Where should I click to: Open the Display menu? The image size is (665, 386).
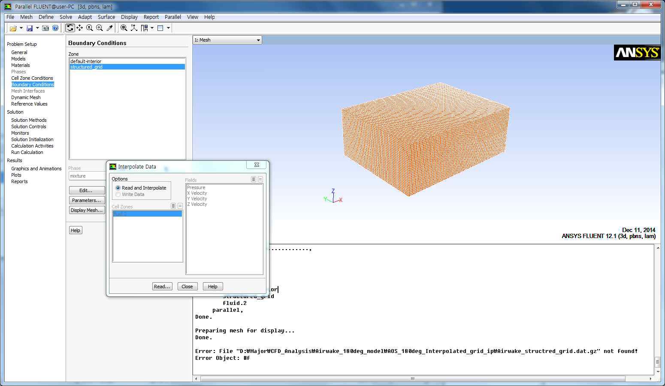pyautogui.click(x=129, y=17)
